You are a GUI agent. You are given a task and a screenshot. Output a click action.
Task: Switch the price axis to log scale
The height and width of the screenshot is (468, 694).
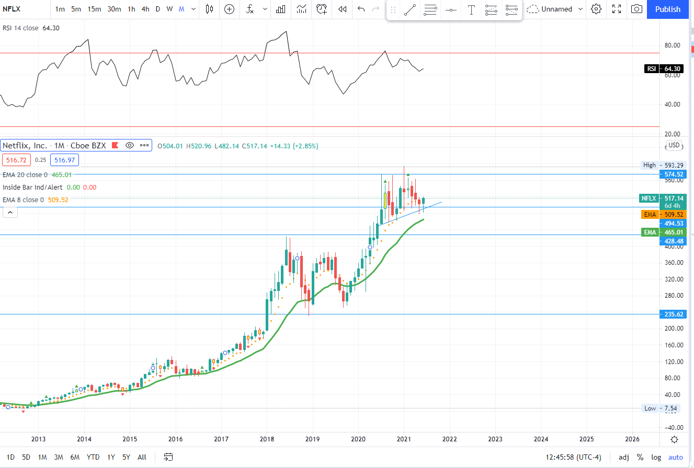click(x=656, y=457)
